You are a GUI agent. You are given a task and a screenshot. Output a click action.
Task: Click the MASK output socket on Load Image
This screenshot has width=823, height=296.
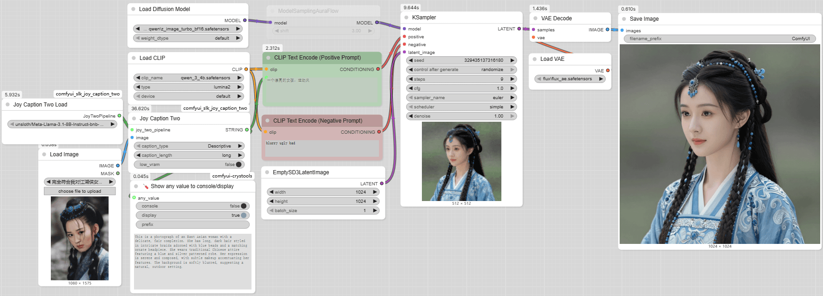pyautogui.click(x=118, y=173)
